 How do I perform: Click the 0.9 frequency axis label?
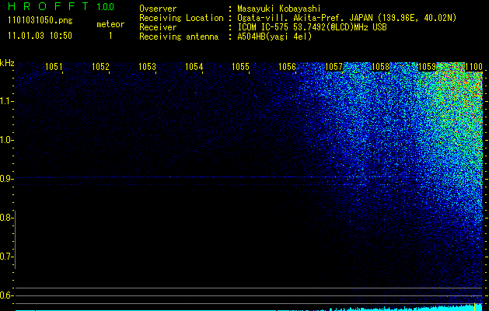pyautogui.click(x=6, y=179)
